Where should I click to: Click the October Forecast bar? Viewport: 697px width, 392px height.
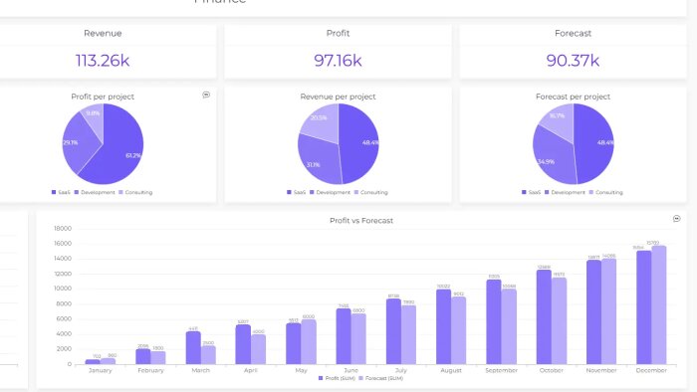coord(560,321)
